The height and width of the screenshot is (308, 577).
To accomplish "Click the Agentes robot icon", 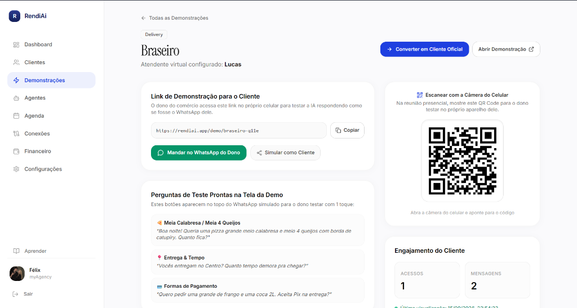I will click(16, 98).
